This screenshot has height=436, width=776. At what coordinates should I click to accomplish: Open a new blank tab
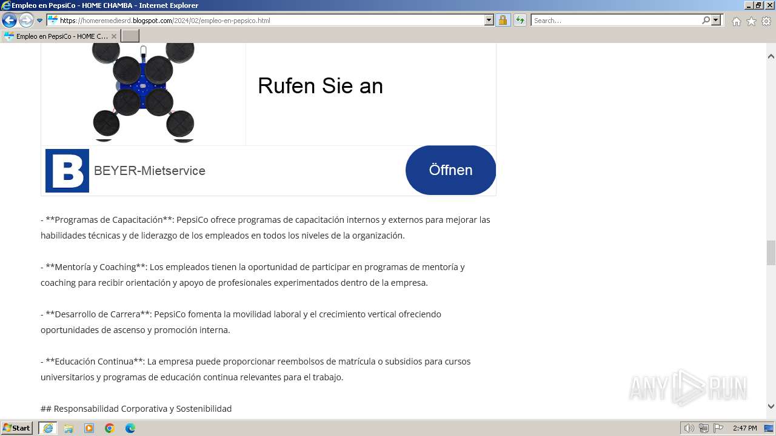click(130, 36)
